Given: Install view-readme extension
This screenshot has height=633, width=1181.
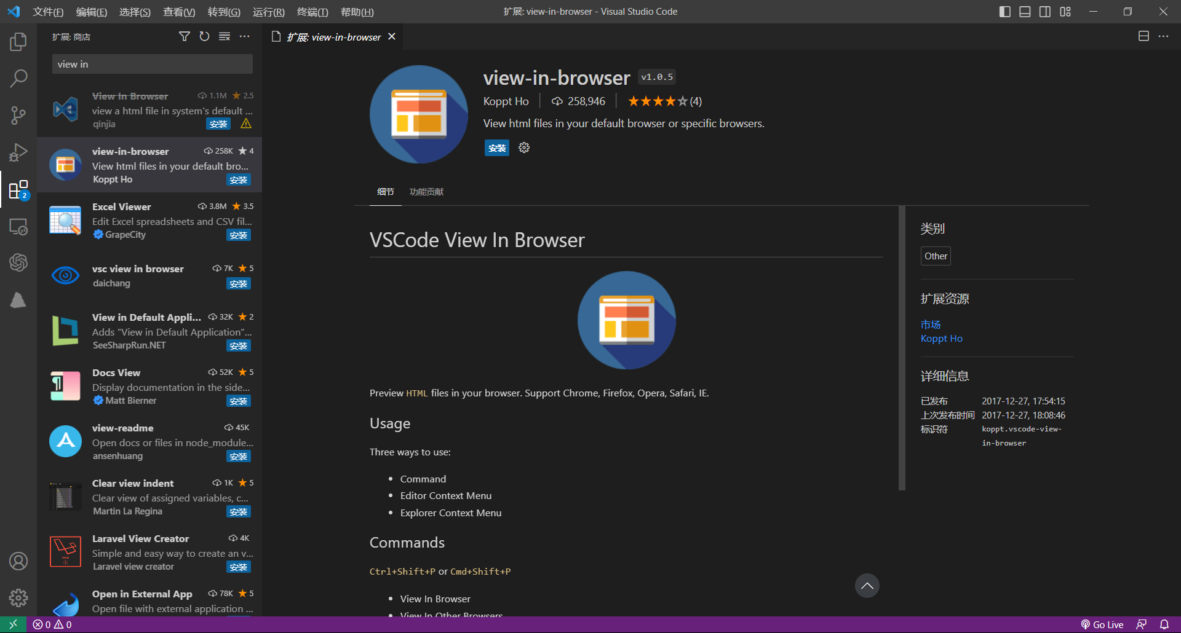Looking at the screenshot, I should [238, 456].
